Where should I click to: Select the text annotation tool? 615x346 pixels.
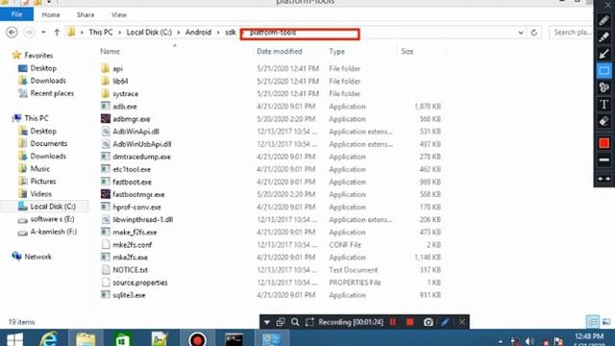(604, 105)
